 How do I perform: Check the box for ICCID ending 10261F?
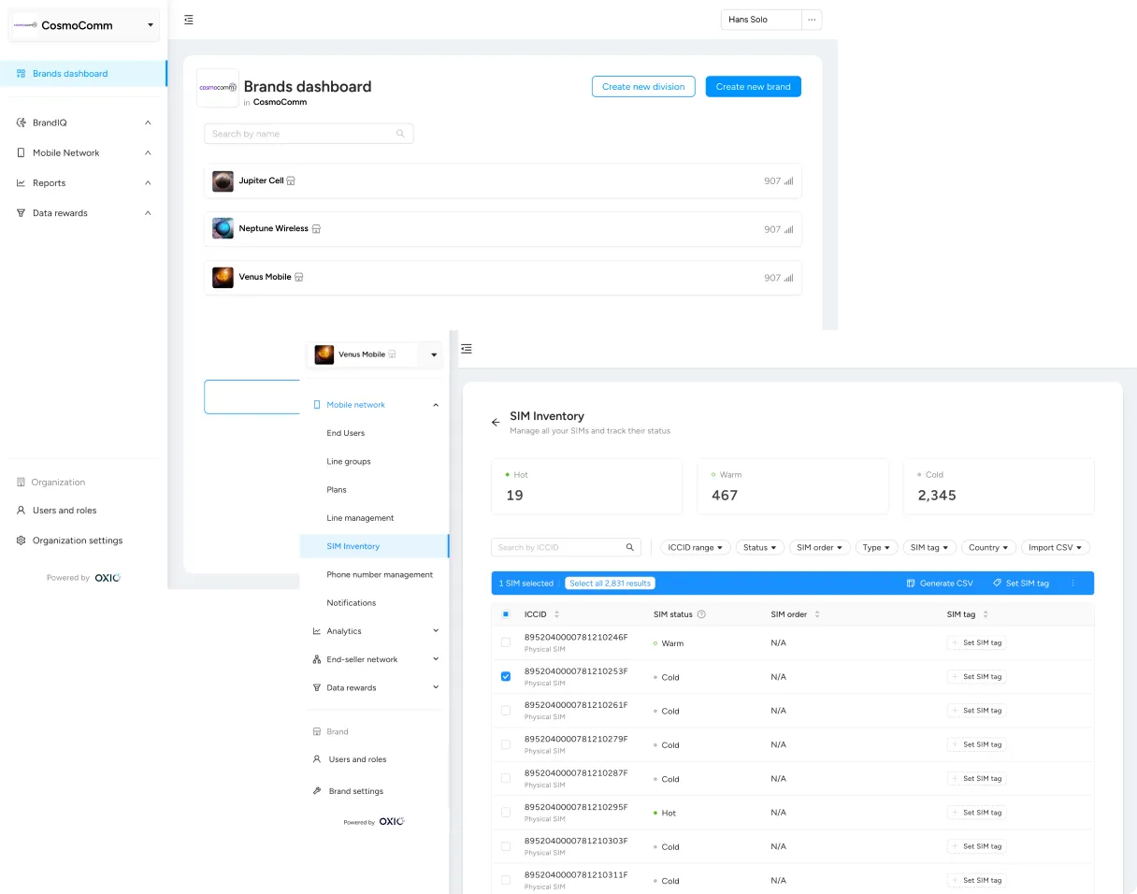click(506, 711)
